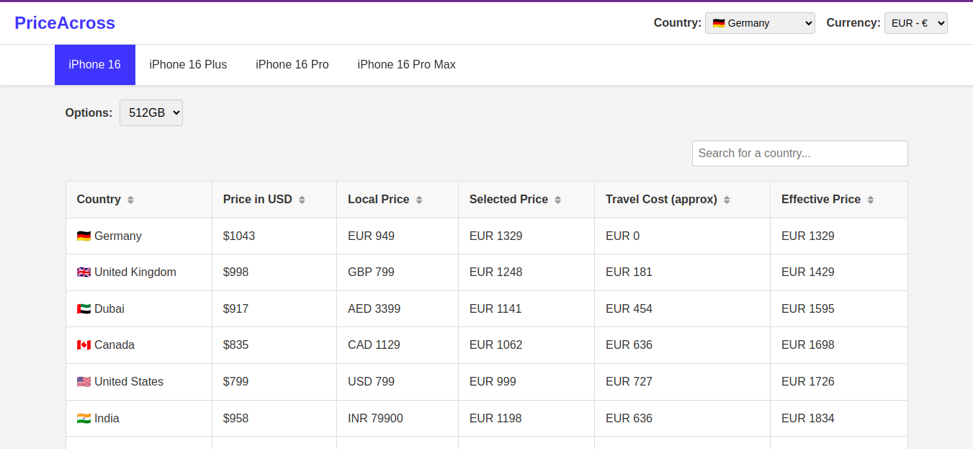Image resolution: width=973 pixels, height=449 pixels.
Task: Click the CAD 1129 local price cell
Action: 398,345
